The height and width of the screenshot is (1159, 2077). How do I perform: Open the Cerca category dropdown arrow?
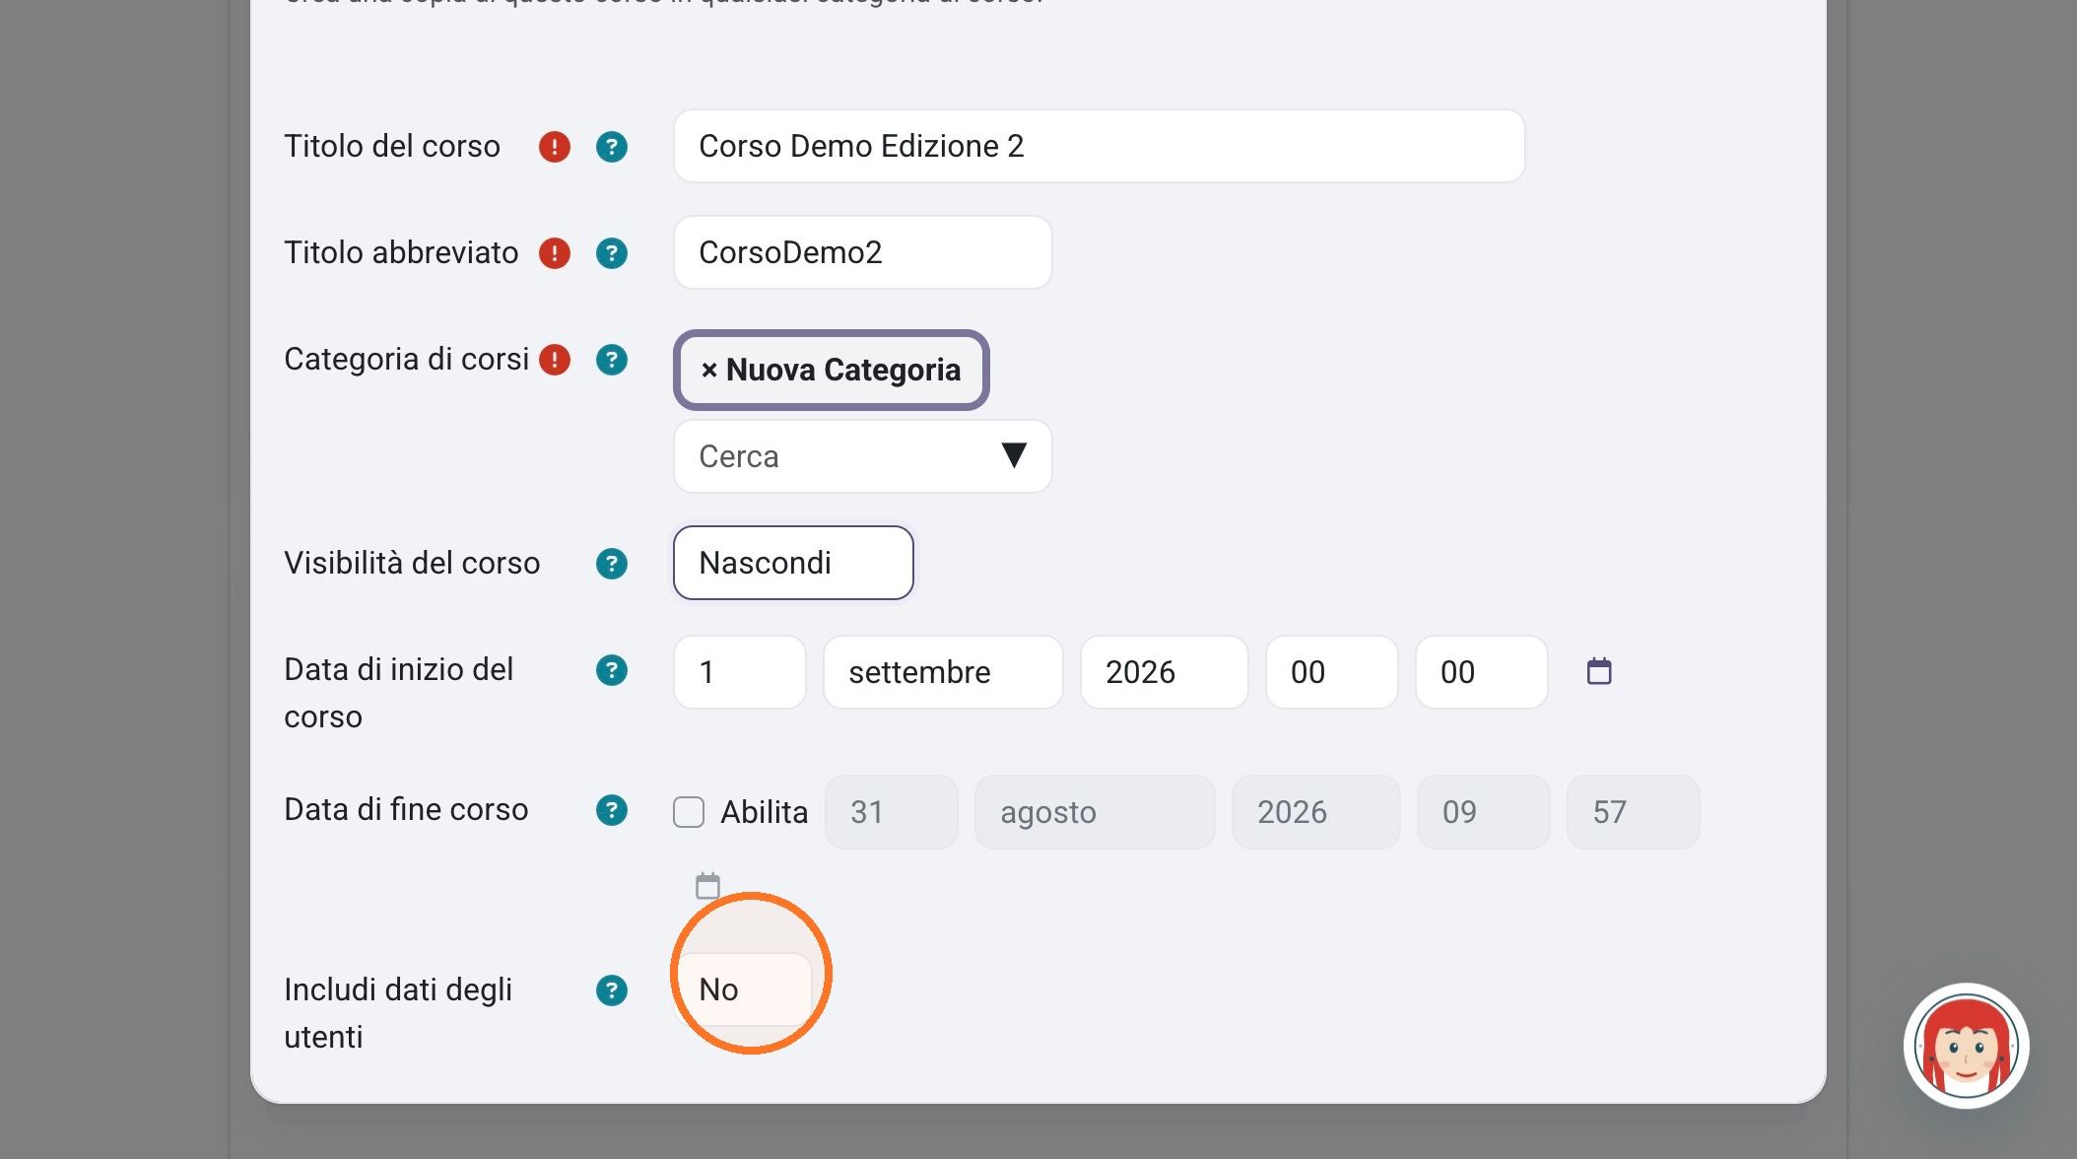(x=1014, y=455)
